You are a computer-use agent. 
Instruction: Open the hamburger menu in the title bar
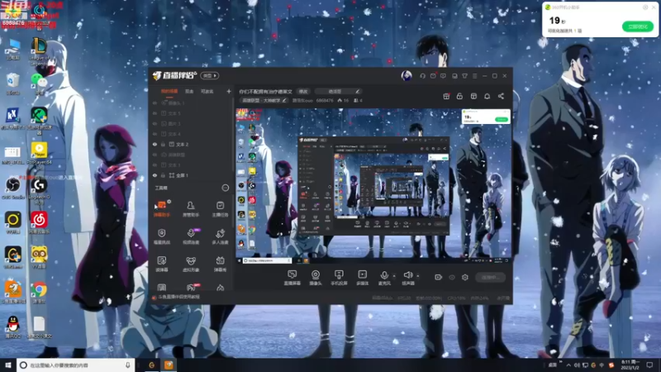pyautogui.click(x=474, y=76)
